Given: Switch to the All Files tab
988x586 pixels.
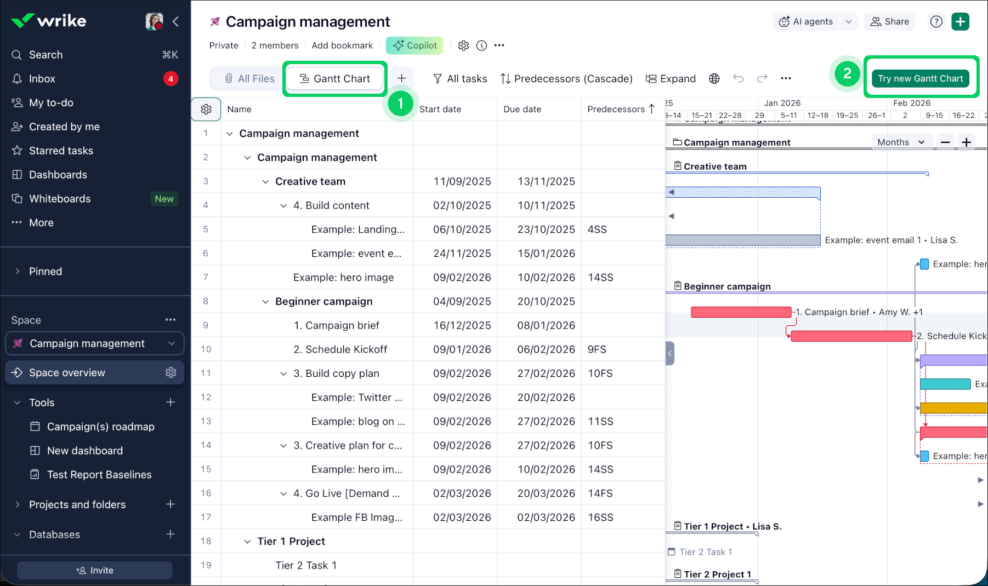Looking at the screenshot, I should [249, 78].
